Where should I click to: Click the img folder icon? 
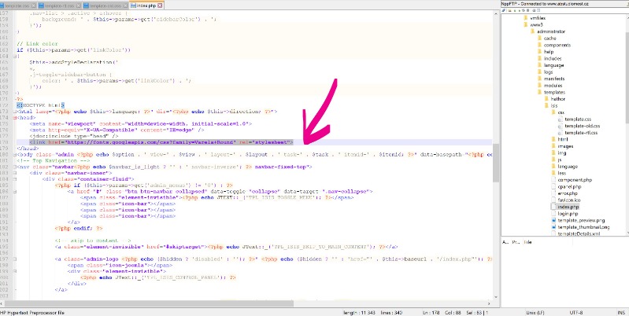(553, 153)
